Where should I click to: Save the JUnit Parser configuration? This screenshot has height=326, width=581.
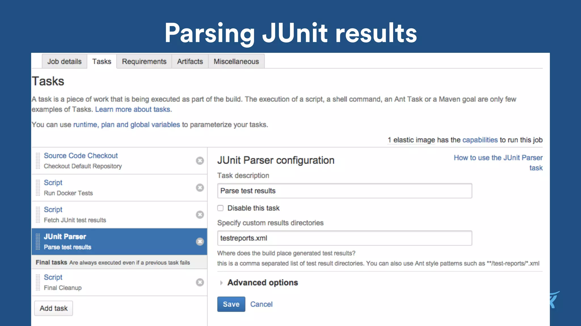231,304
